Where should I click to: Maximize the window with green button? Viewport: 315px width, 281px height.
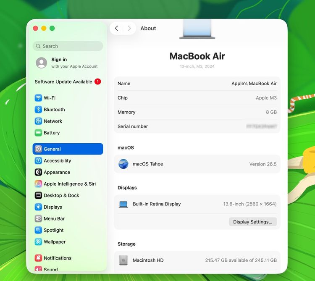tap(52, 28)
